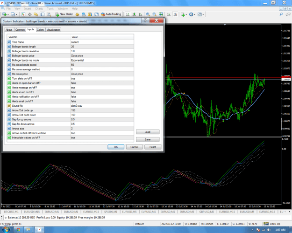Viewport: 292px width, 233px height.
Task: Open Chrome from the taskbar
Action: click(x=18, y=230)
